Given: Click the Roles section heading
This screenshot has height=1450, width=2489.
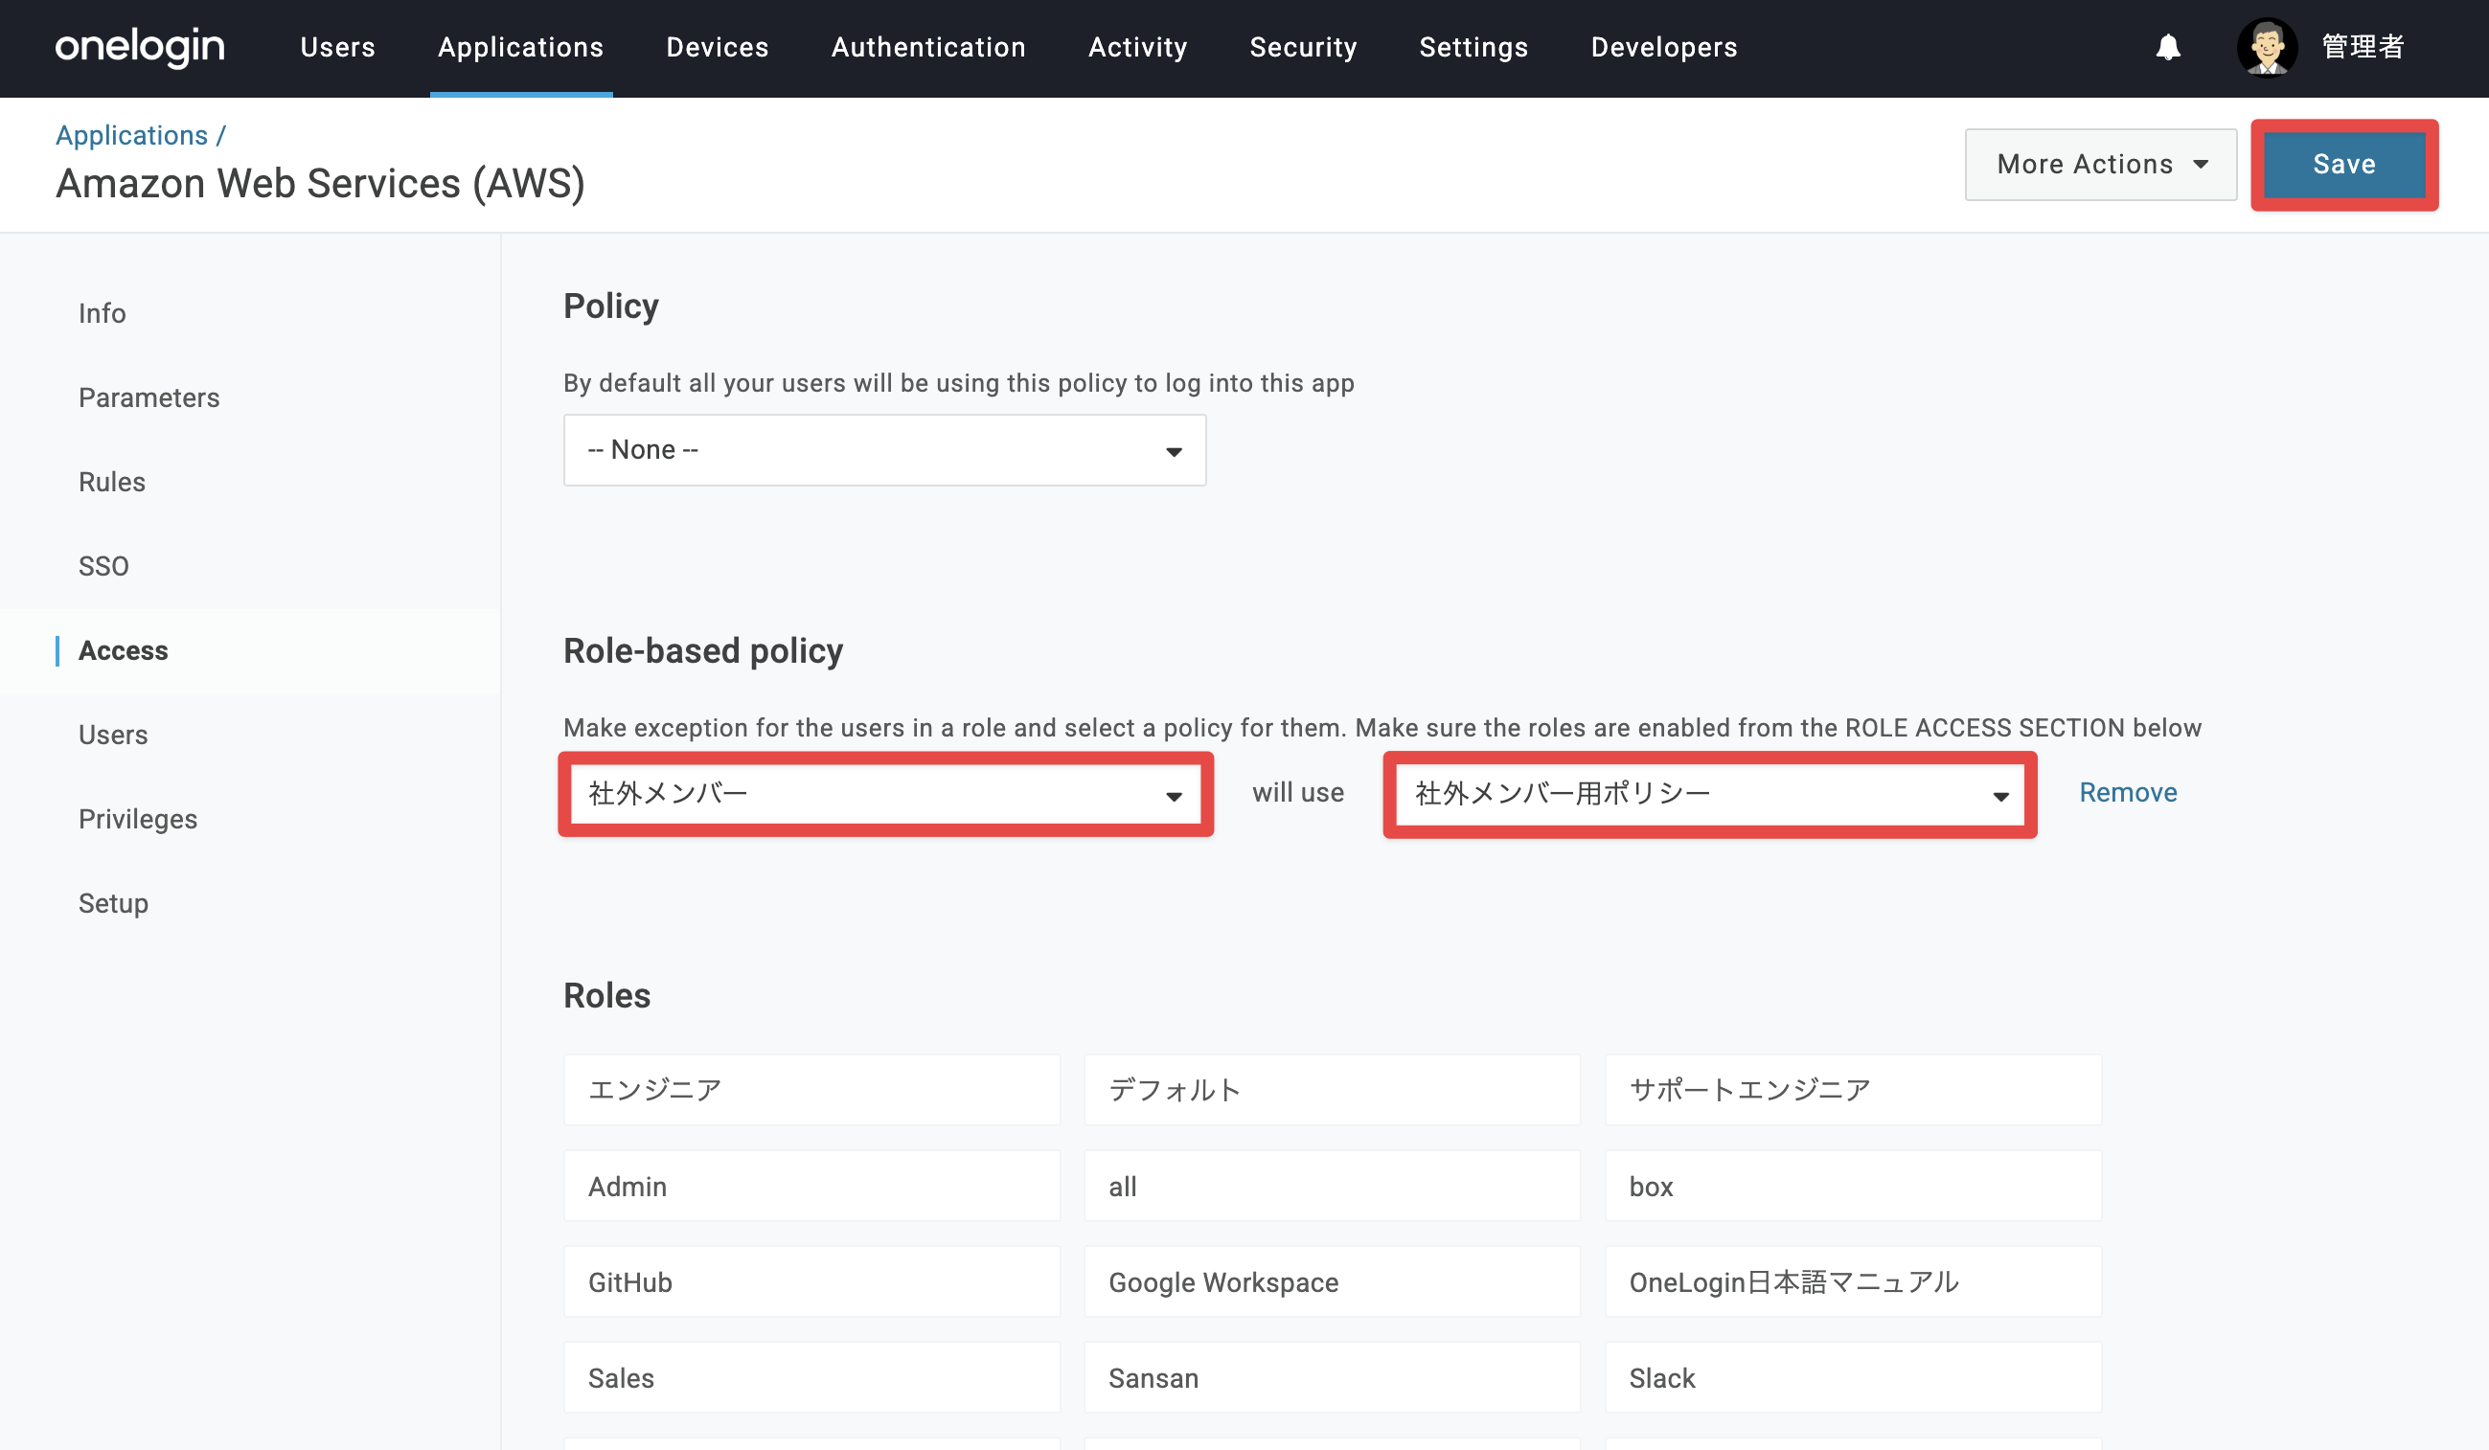Looking at the screenshot, I should (606, 995).
